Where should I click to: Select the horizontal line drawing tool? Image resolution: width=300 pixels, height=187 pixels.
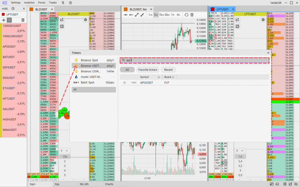(x=125, y=15)
